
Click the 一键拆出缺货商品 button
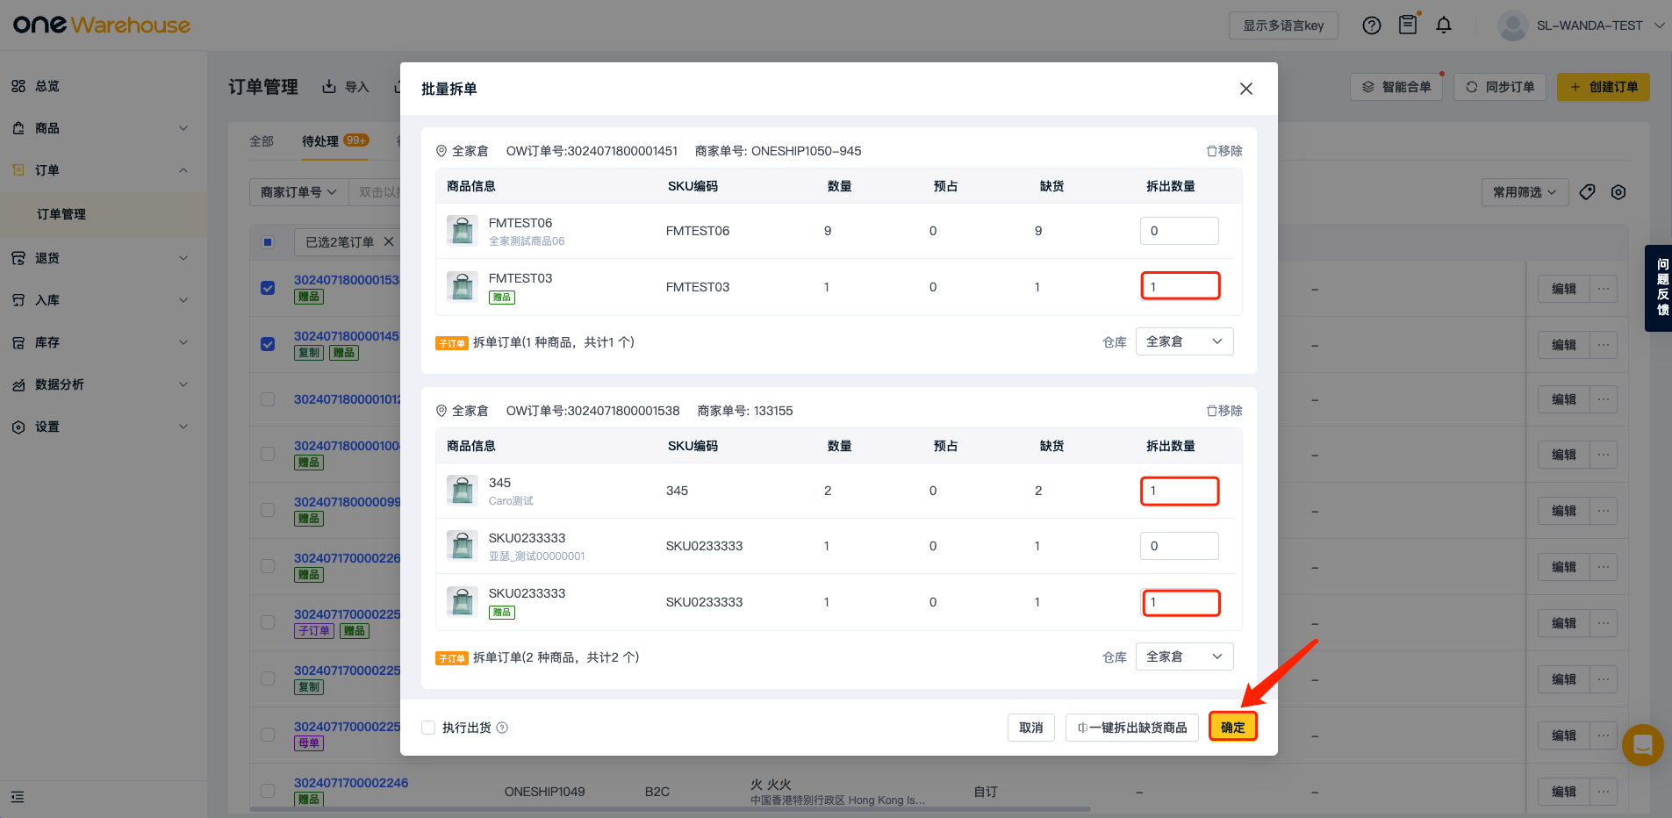pos(1131,728)
